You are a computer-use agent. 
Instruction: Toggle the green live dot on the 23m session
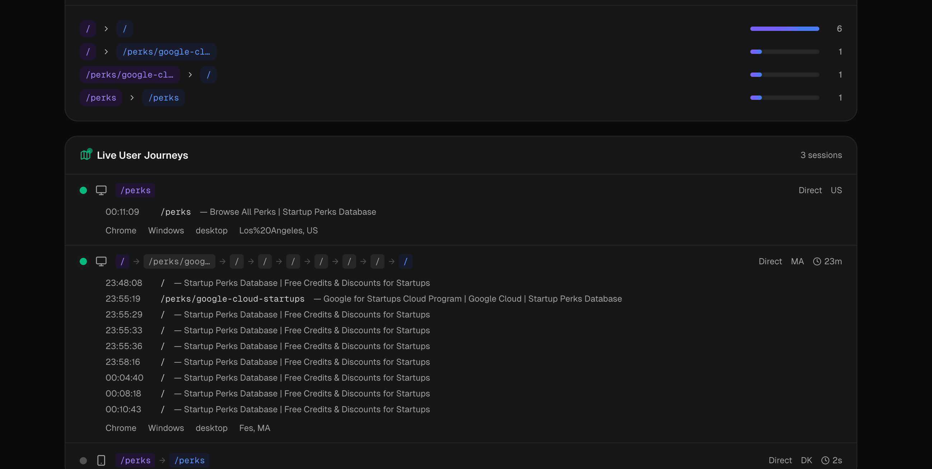pos(84,261)
